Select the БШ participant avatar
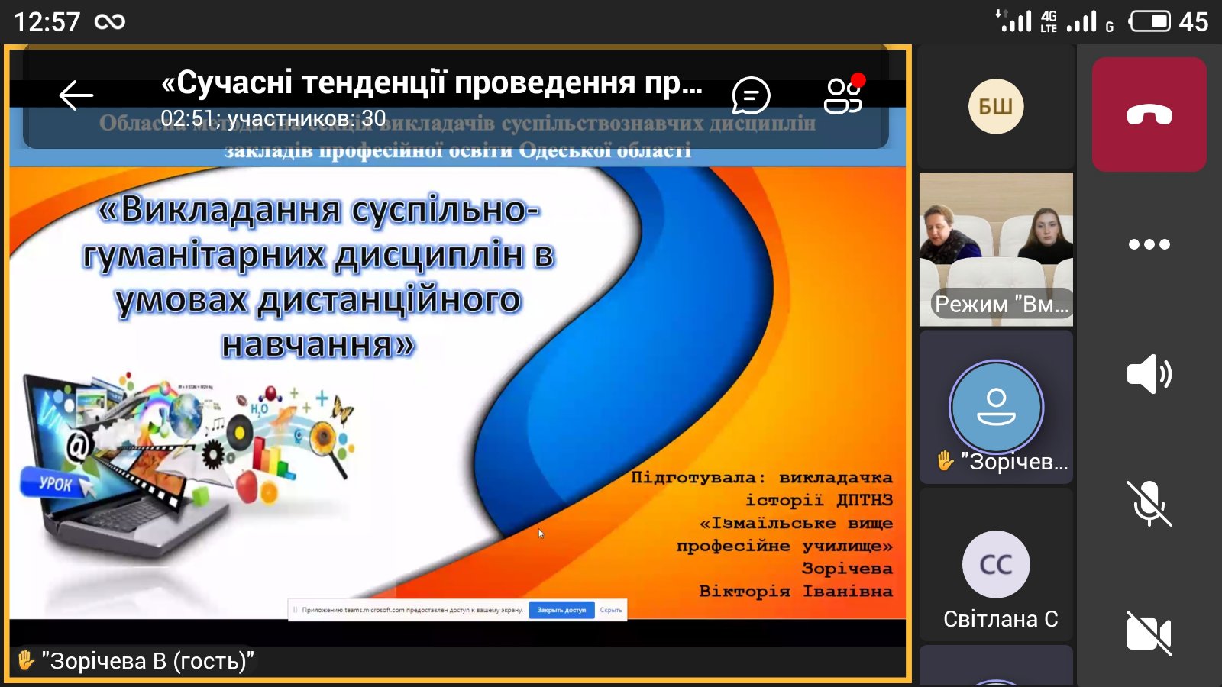This screenshot has height=687, width=1222. pyautogui.click(x=996, y=107)
